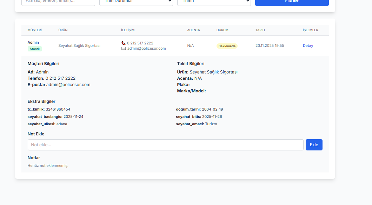
Task: Click seyahat_baslangic value 2025-11-24
Action: 73,116
